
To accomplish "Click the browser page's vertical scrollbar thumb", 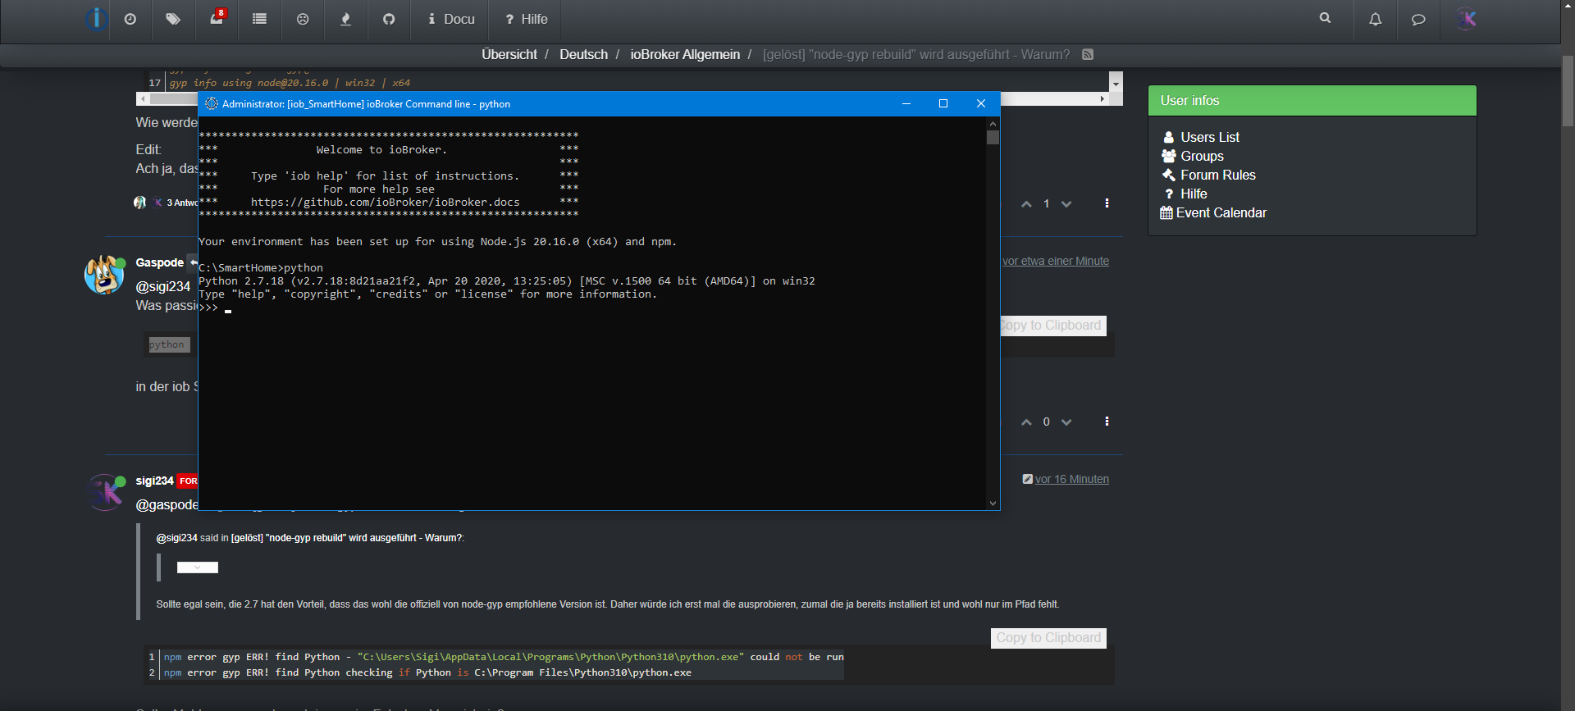I will [x=1568, y=90].
